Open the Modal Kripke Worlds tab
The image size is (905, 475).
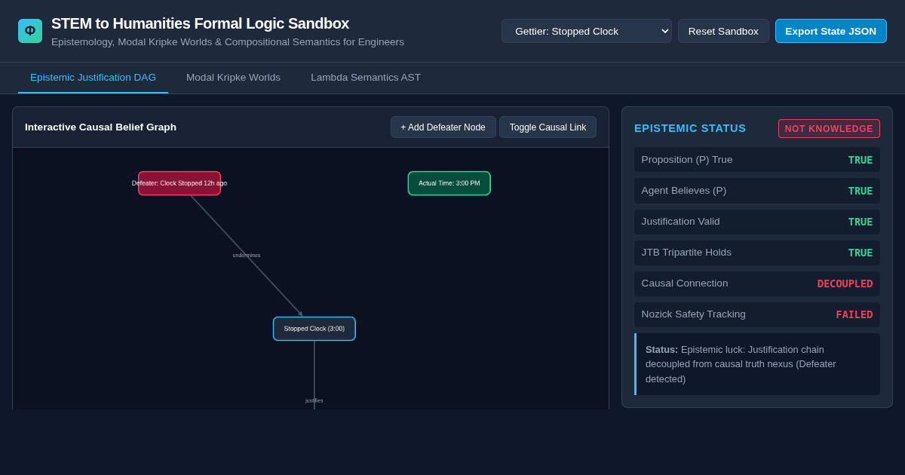coord(233,78)
